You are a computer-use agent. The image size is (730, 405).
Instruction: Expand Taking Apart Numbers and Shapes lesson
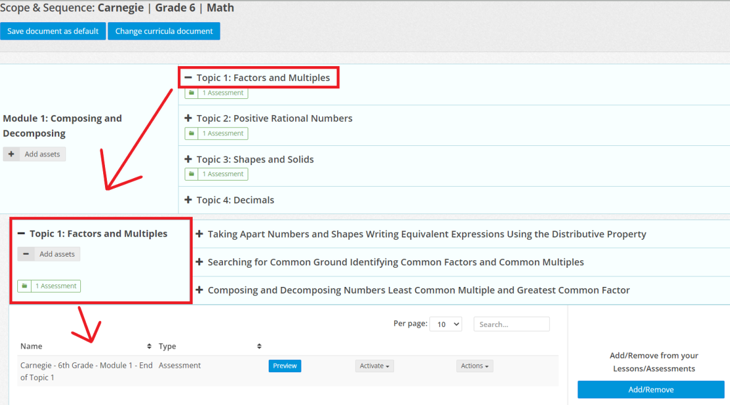coord(199,234)
